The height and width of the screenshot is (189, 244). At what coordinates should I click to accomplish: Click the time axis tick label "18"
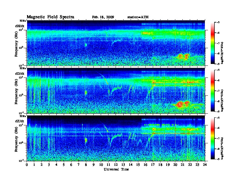tap(160, 165)
